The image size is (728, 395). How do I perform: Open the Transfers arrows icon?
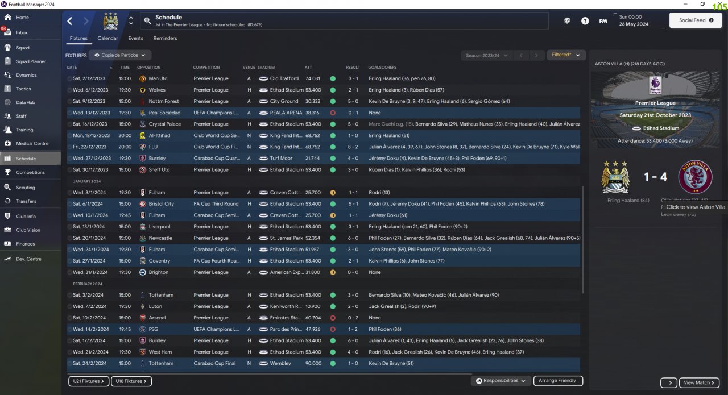tap(7, 201)
